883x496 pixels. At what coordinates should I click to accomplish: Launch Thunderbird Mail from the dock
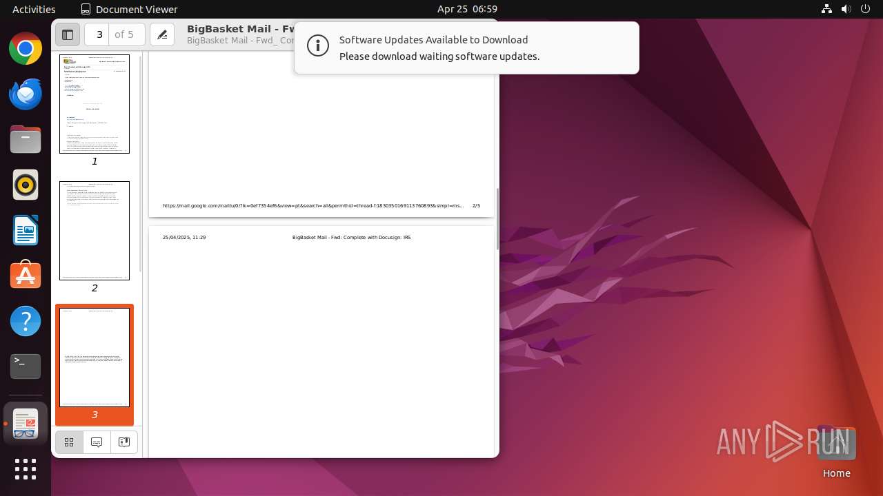pos(26,94)
